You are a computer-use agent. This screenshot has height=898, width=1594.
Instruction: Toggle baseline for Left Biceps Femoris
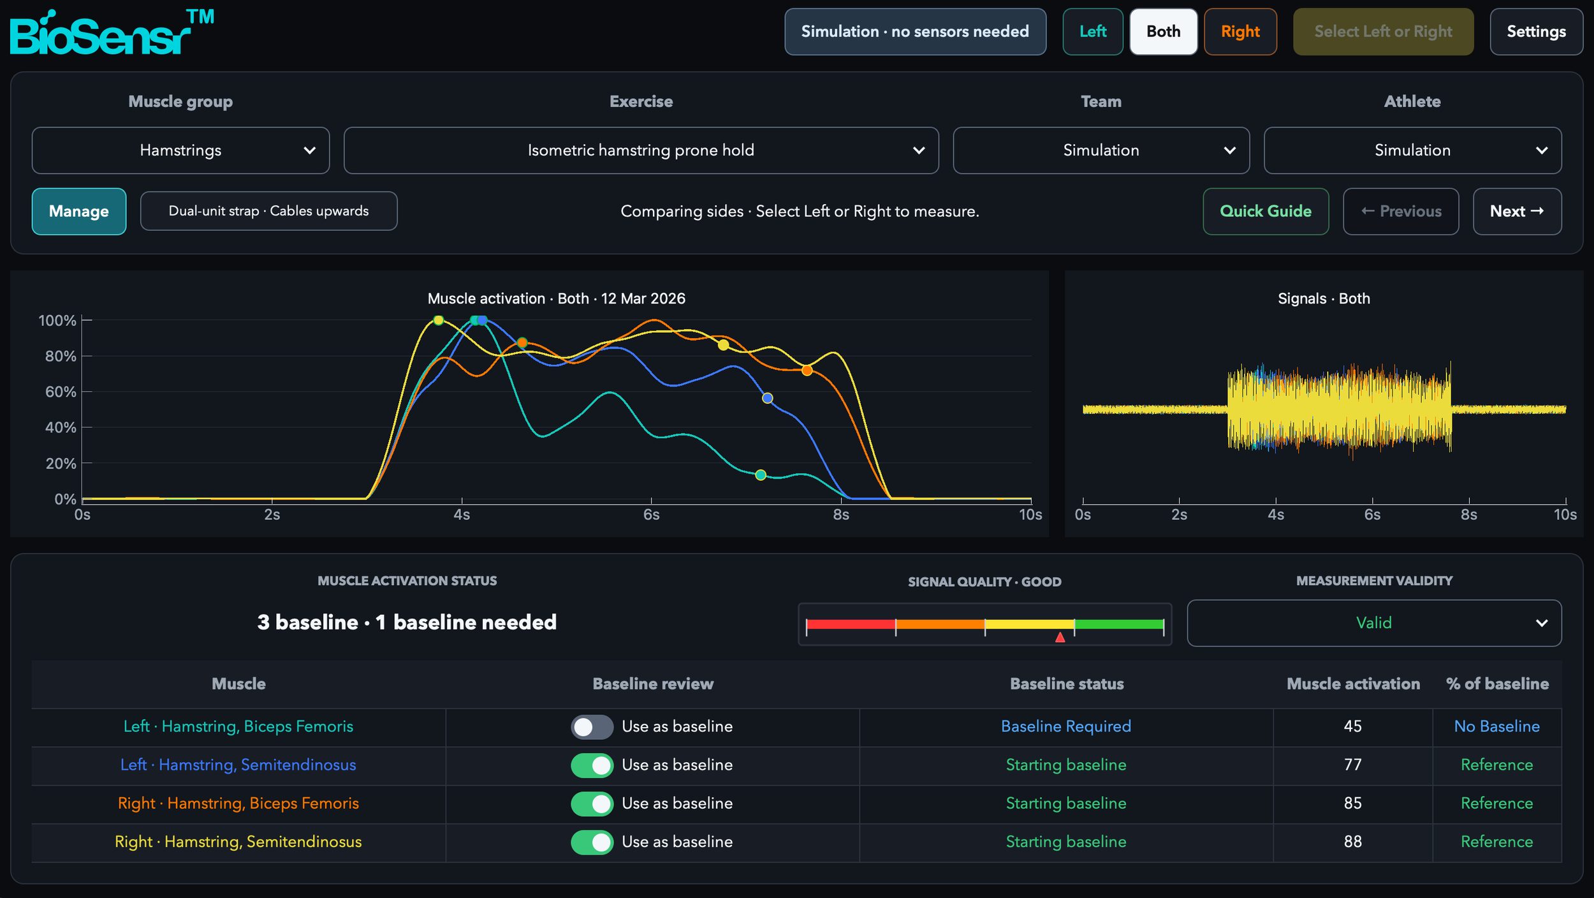(x=592, y=727)
